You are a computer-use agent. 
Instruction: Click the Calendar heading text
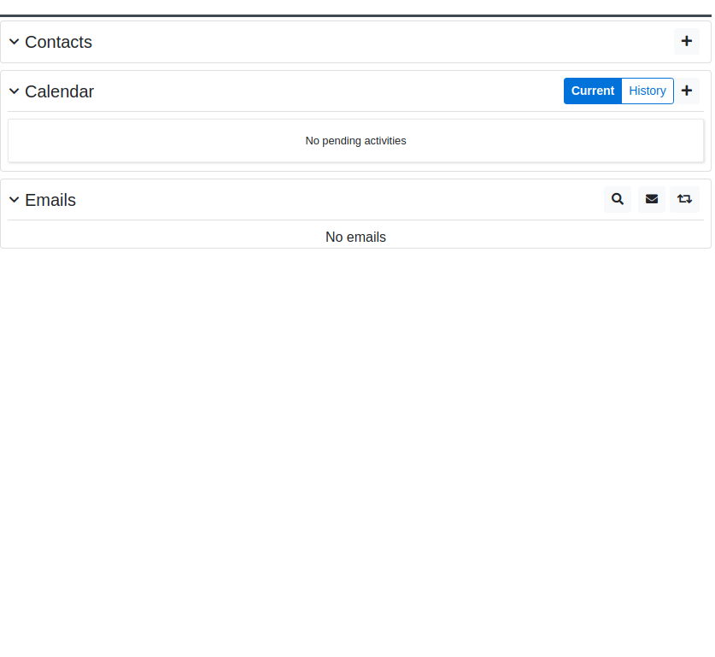[59, 91]
